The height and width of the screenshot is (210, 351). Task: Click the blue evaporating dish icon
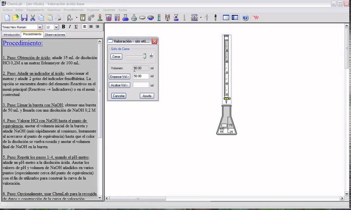[151, 18]
